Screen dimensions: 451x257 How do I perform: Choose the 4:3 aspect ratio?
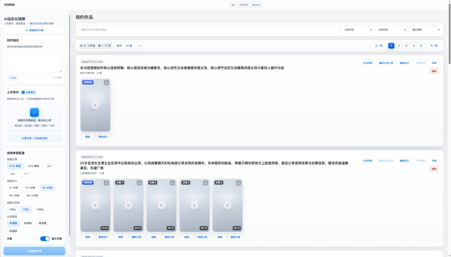(12, 174)
